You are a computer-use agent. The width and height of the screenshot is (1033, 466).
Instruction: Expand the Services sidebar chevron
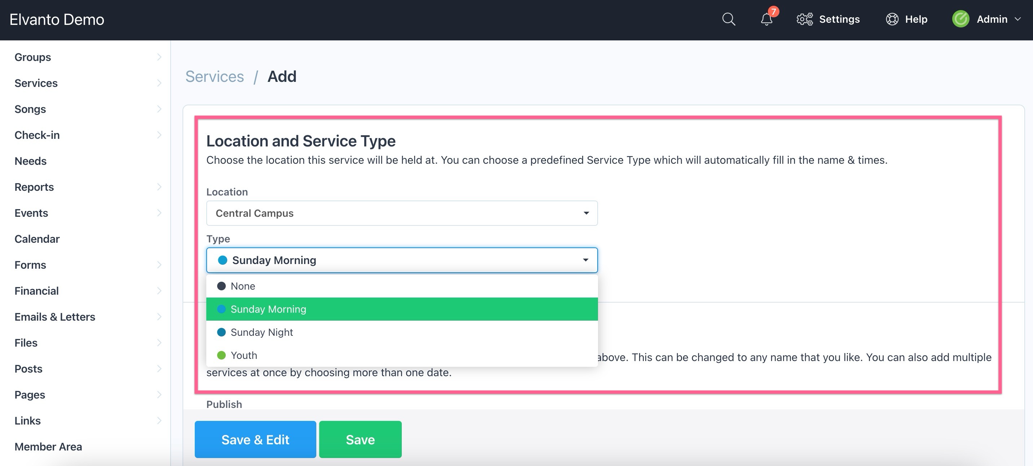tap(159, 83)
